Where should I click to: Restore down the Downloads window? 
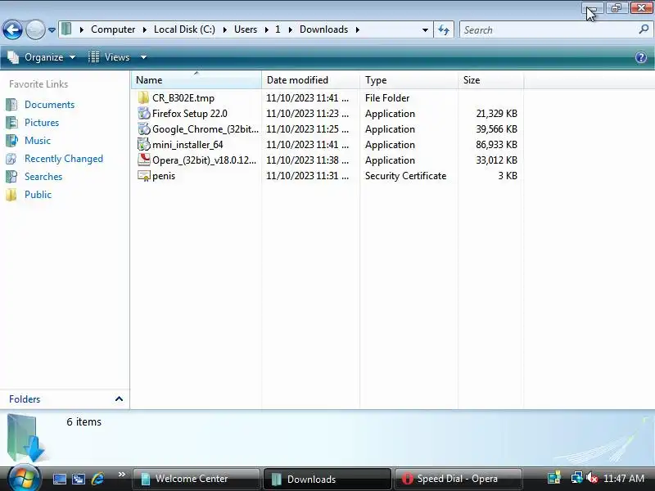click(x=617, y=8)
